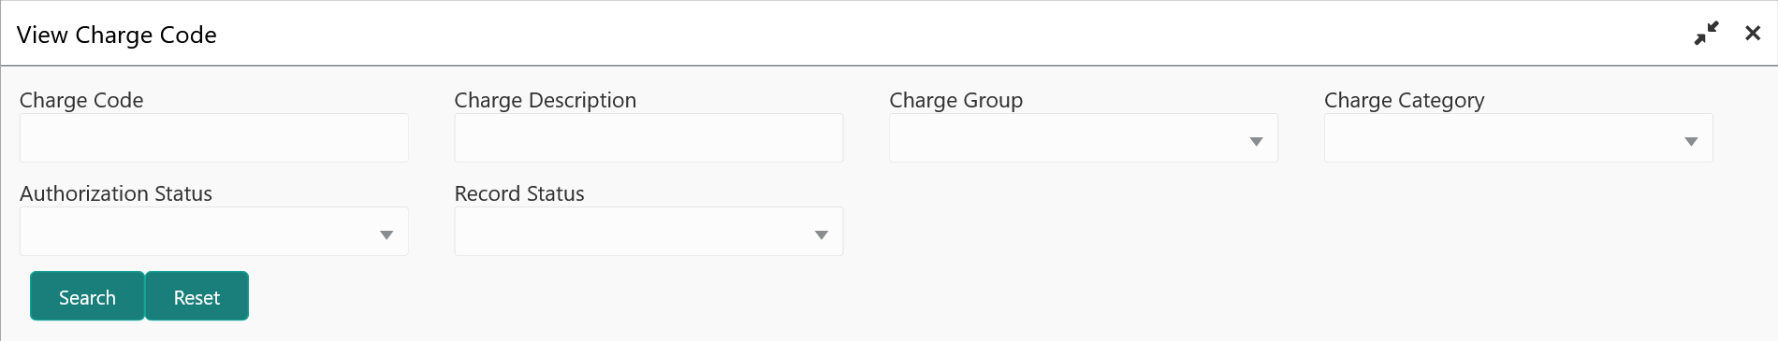Click the Authorization Status combo box field
1778x341 pixels.
214,232
